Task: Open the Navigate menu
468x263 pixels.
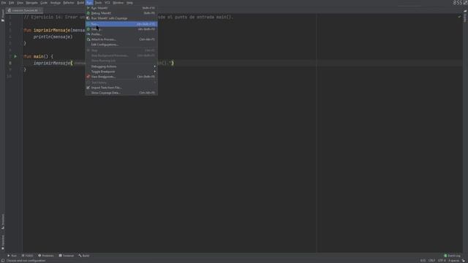Action: (31, 3)
